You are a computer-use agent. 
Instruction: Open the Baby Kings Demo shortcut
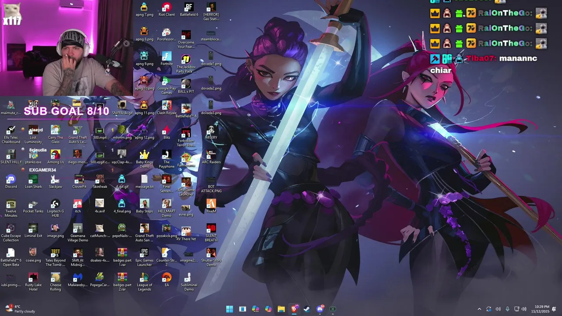(144, 159)
